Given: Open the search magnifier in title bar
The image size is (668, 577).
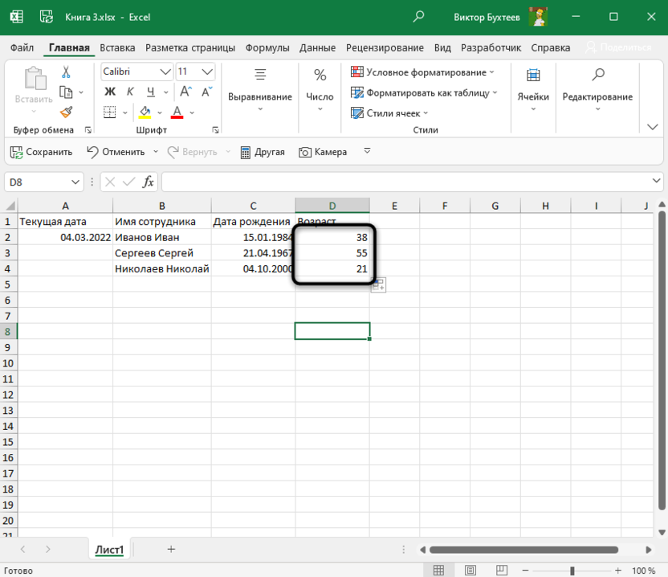Looking at the screenshot, I should point(418,17).
